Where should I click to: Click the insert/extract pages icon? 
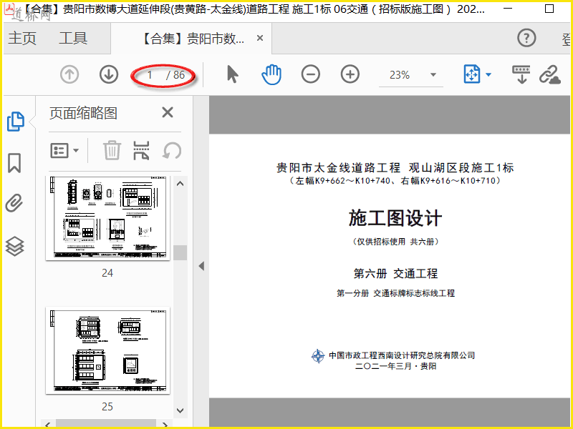click(x=141, y=150)
